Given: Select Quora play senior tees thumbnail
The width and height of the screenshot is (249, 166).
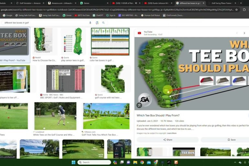Looking at the screenshot, I should click(73, 42).
